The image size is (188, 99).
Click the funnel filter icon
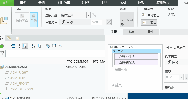[2, 53]
